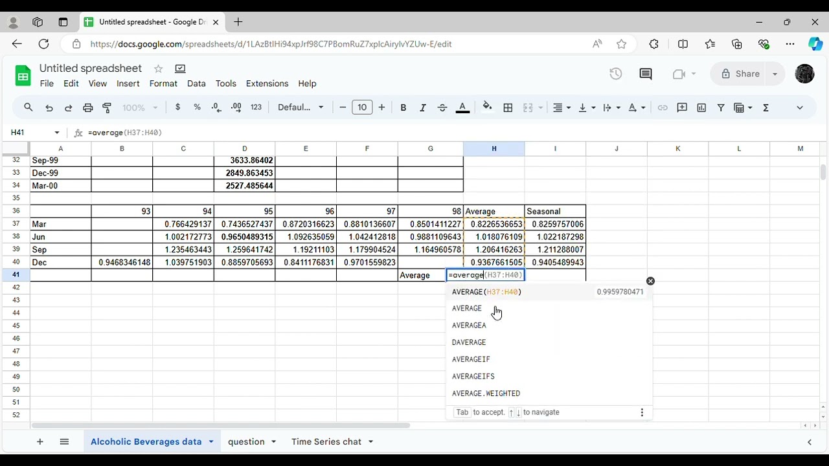Image resolution: width=829 pixels, height=466 pixels.
Task: Open the File menu
Action: (47, 83)
